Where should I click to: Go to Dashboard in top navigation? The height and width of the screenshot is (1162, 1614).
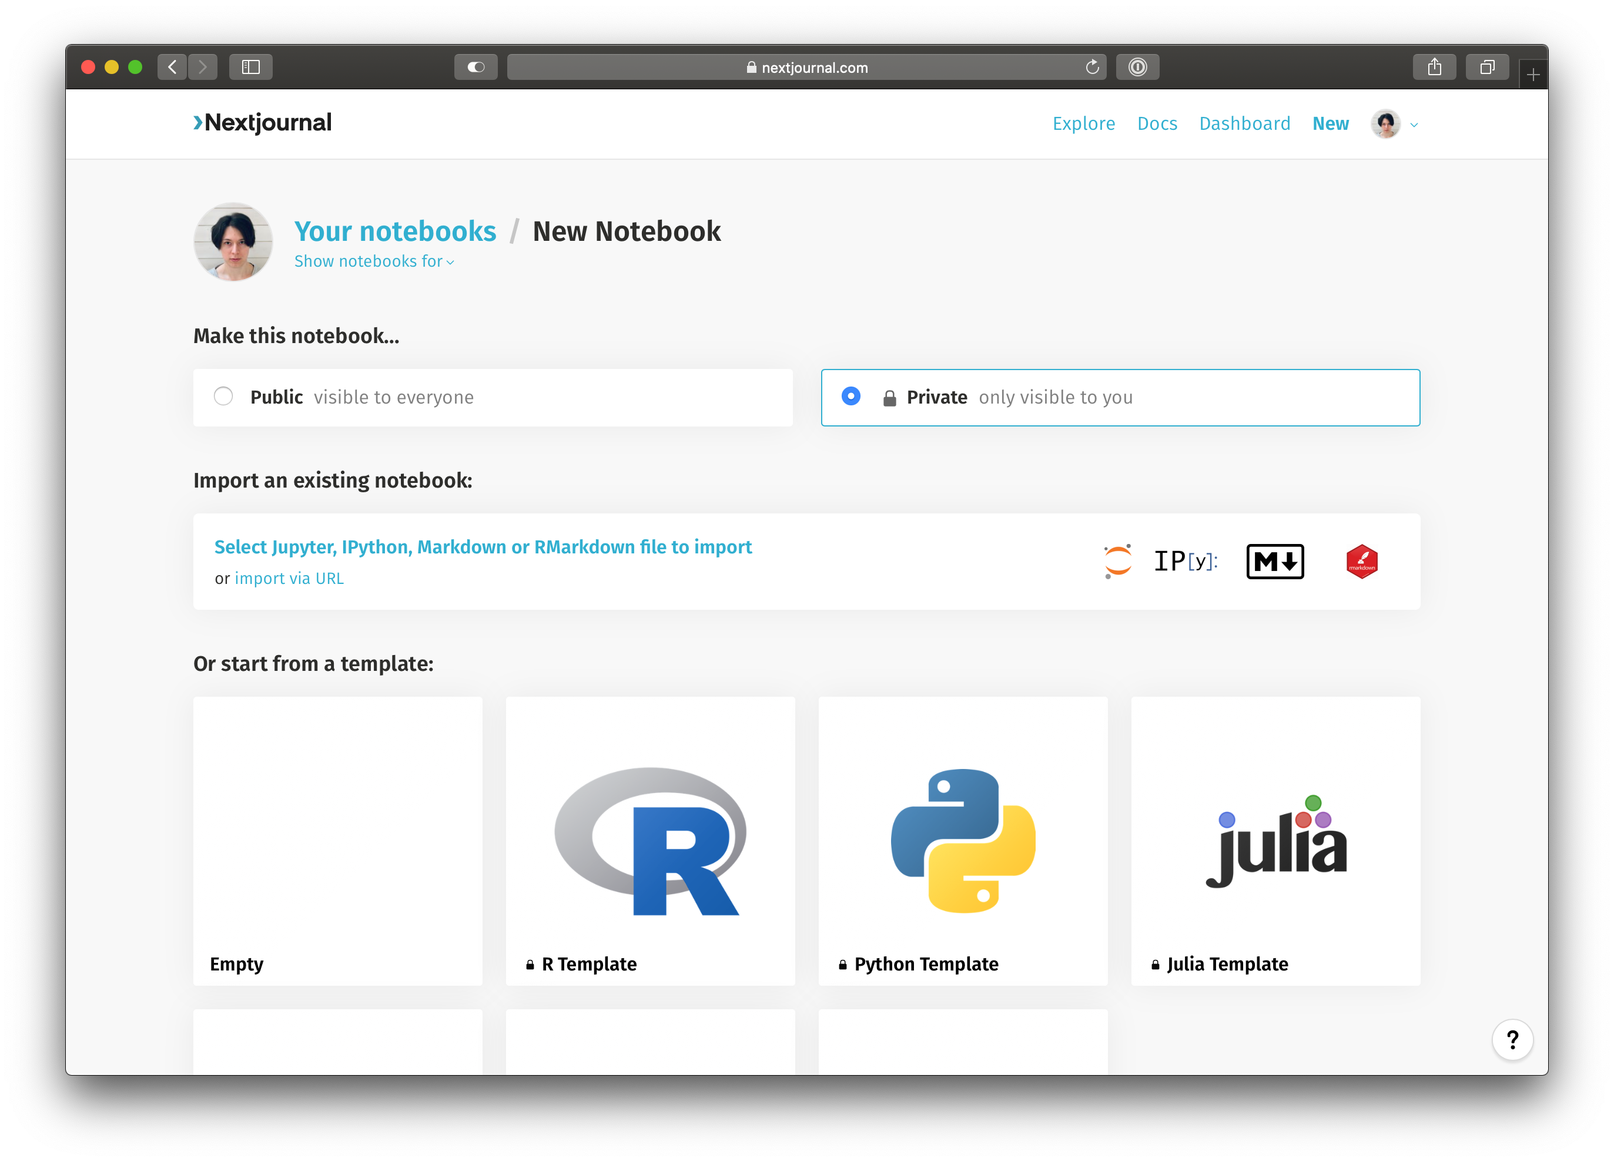[x=1245, y=124]
